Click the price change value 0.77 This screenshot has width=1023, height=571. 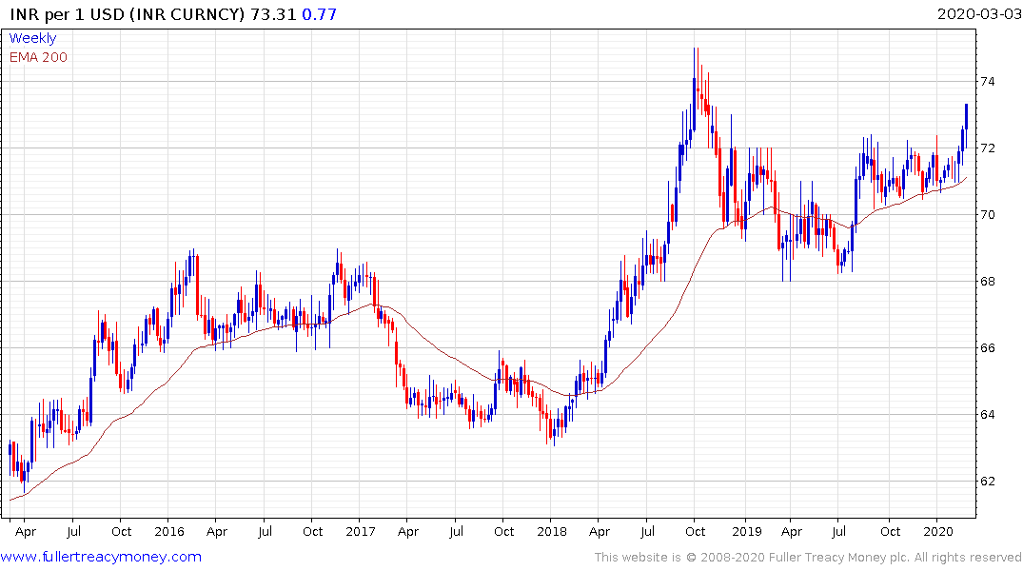pyautogui.click(x=319, y=14)
